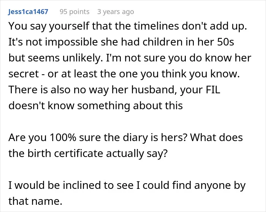266x212 pixels.
Task: Open the Jess1ca1467 user profile
Action: pos(28,12)
